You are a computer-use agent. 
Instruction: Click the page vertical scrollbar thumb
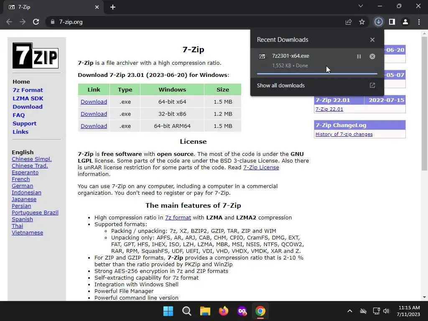pyautogui.click(x=424, y=104)
